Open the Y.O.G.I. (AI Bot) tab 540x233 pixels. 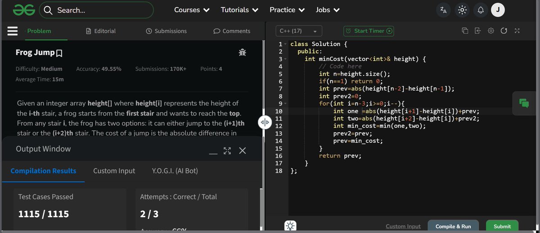(175, 171)
